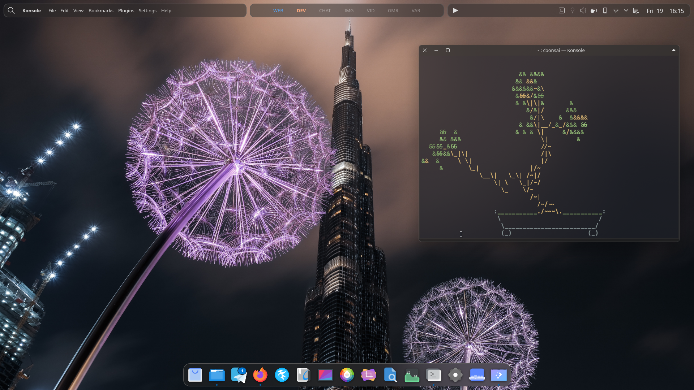Open the terminal app in dock
The height and width of the screenshot is (390, 694).
(x=434, y=375)
